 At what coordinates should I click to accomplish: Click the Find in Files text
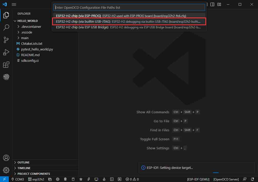(160, 130)
